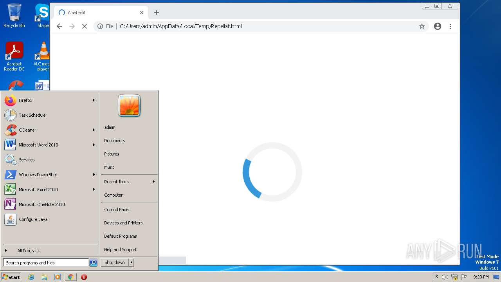501x282 pixels.
Task: Open Windows Media Player on taskbar
Action: [58, 277]
